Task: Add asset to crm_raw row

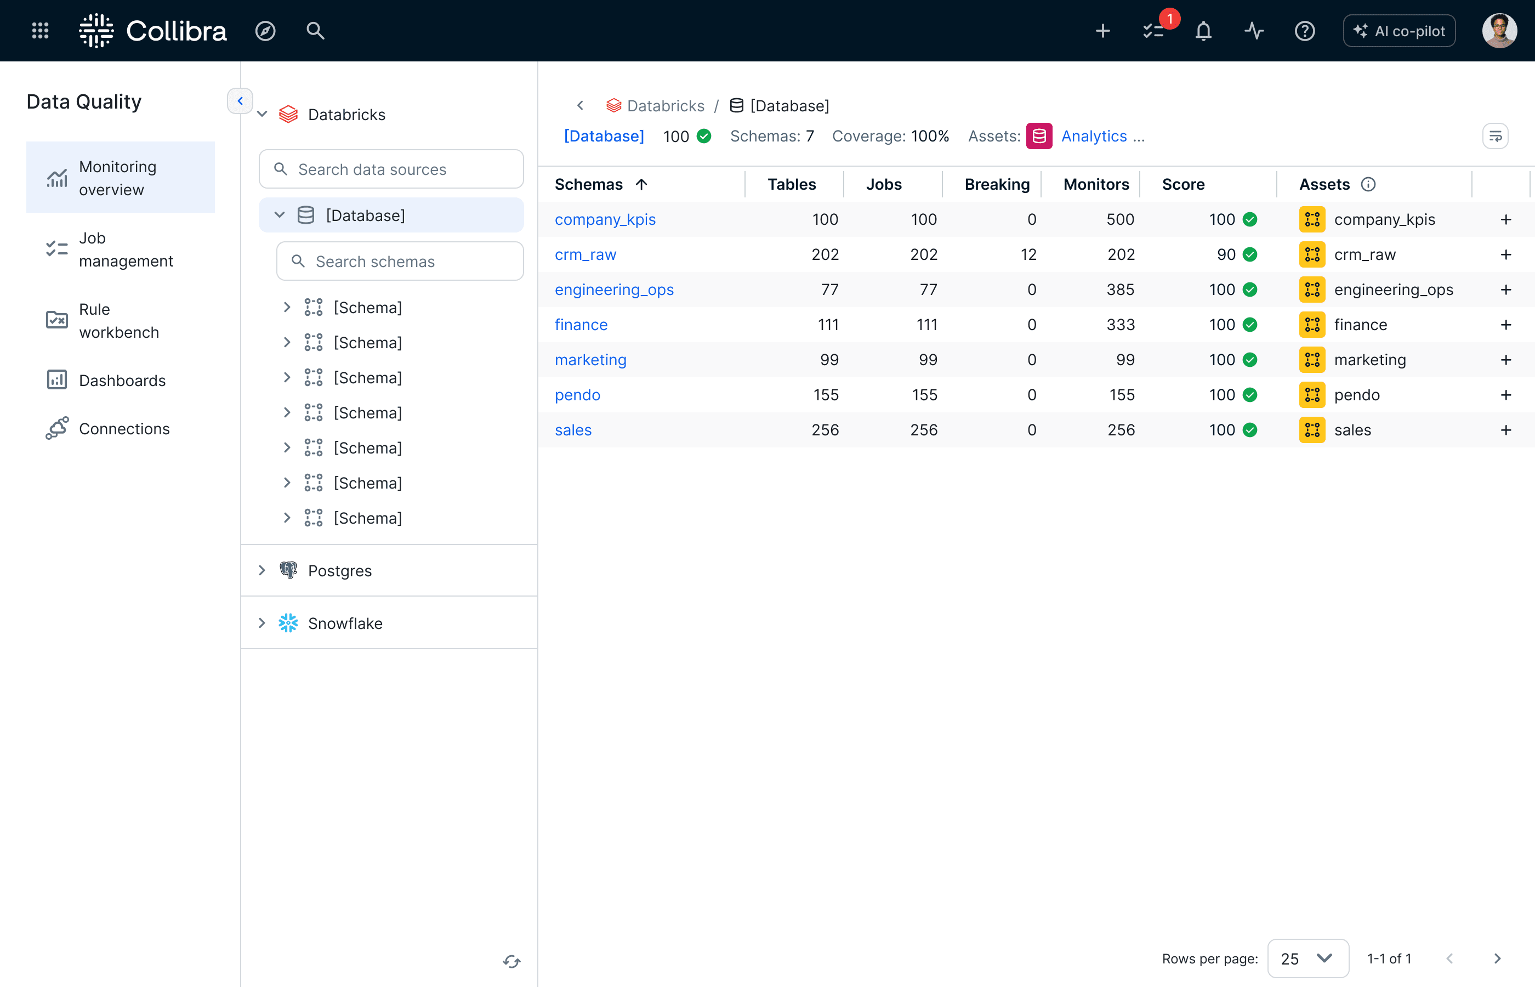Action: [1505, 254]
